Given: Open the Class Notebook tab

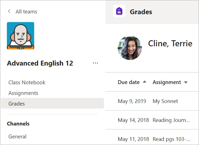Looking at the screenshot, I should tap(27, 82).
